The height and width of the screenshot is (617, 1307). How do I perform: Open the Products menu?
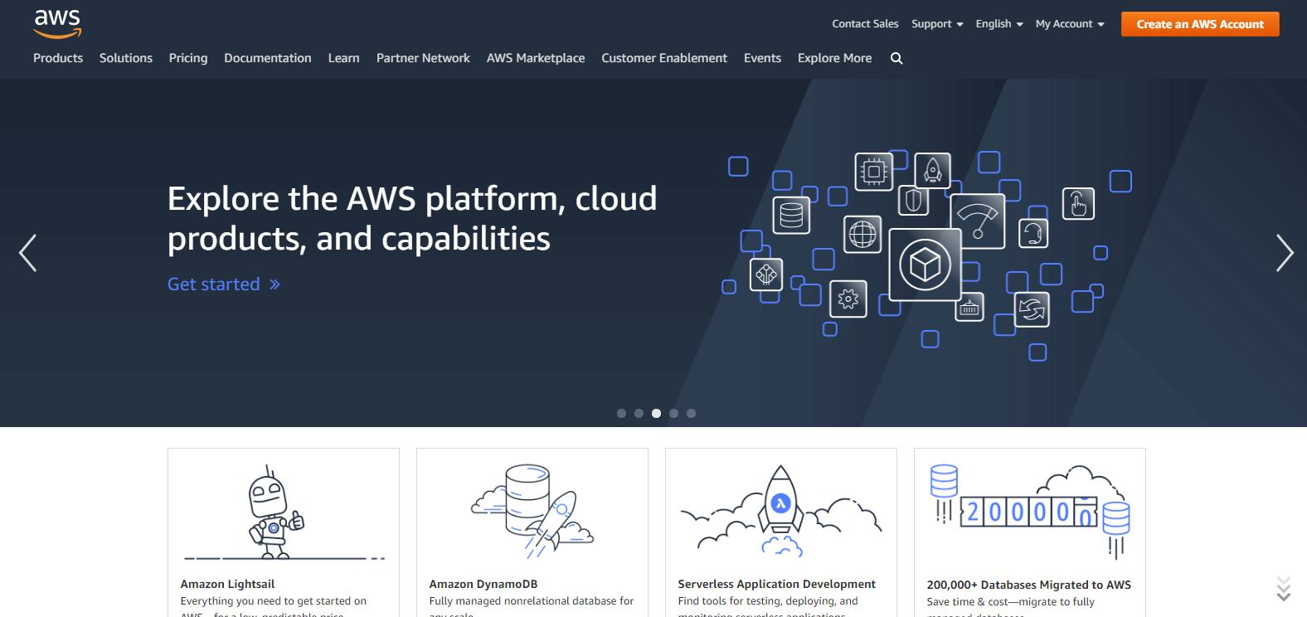(x=58, y=58)
